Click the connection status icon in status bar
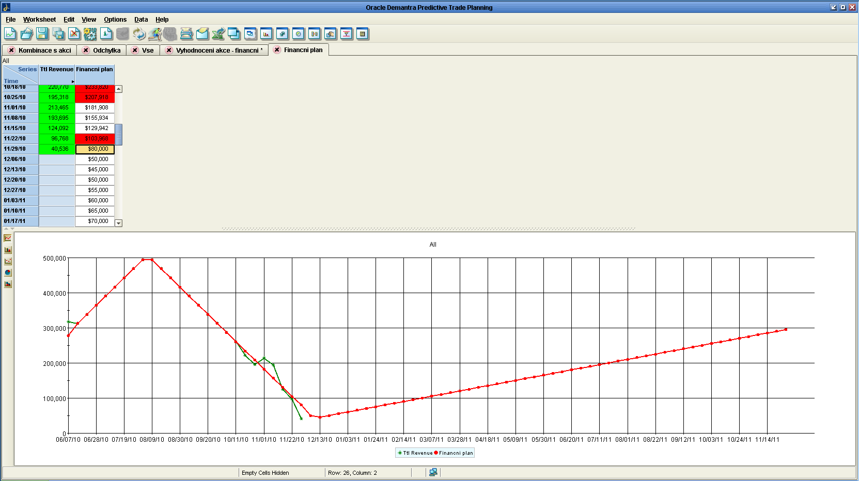Image resolution: width=859 pixels, height=481 pixels. (433, 472)
